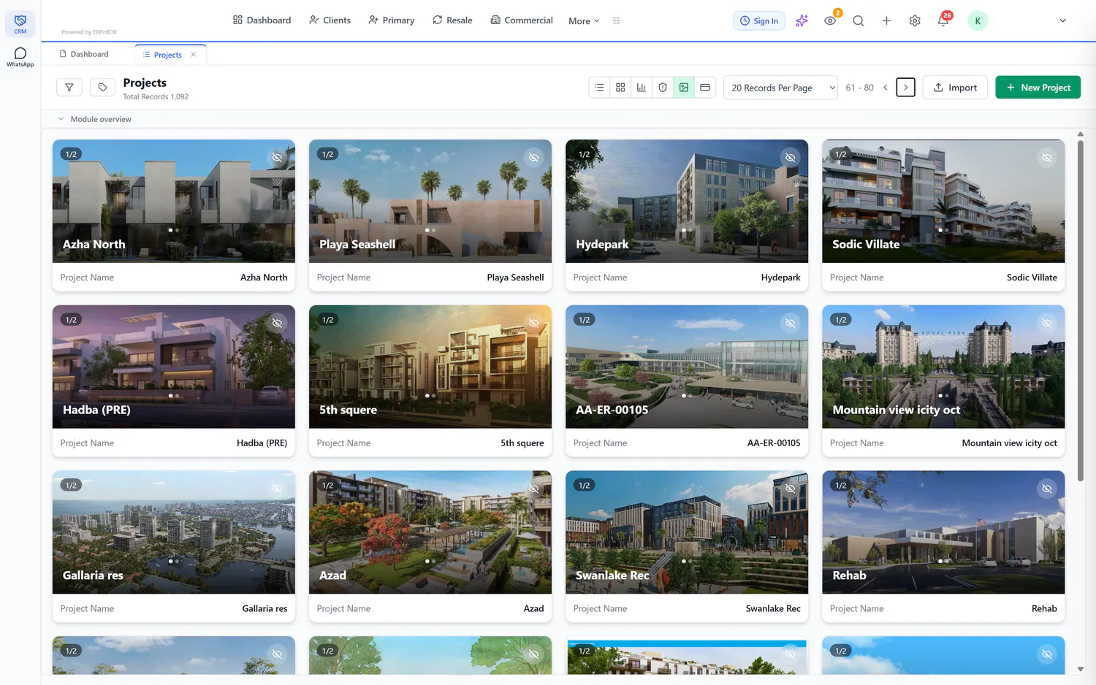
Task: Open the Commercial nav item
Action: pos(522,20)
